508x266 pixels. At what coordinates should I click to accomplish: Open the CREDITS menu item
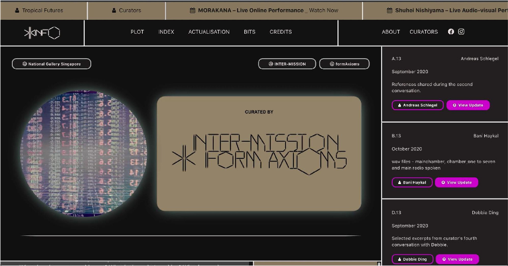281,32
